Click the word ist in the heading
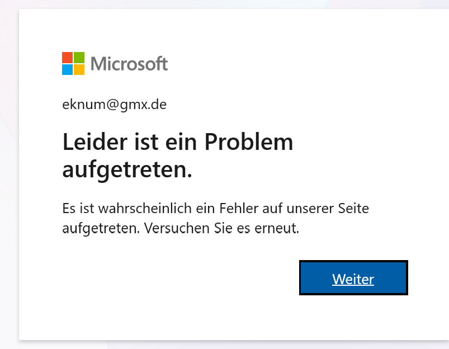 (146, 142)
